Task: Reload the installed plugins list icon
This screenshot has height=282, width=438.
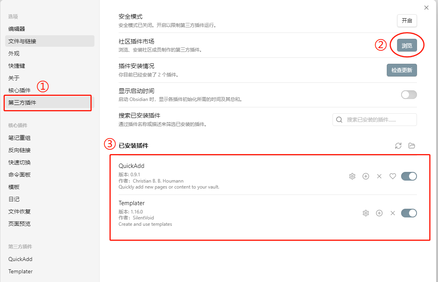Action: tap(398, 146)
